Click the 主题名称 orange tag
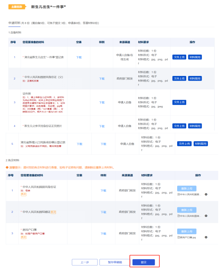Viewport: 219px width, 269px height. pos(17,7)
